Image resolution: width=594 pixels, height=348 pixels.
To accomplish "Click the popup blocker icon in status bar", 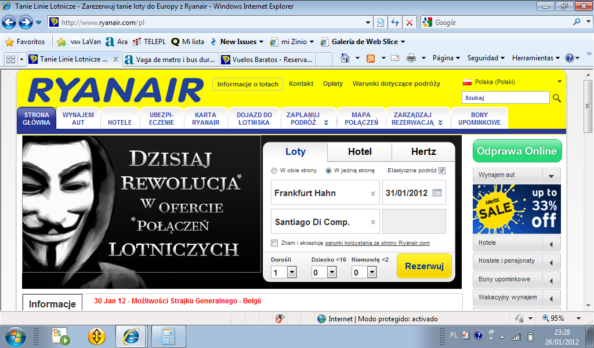I will pyautogui.click(x=280, y=319).
